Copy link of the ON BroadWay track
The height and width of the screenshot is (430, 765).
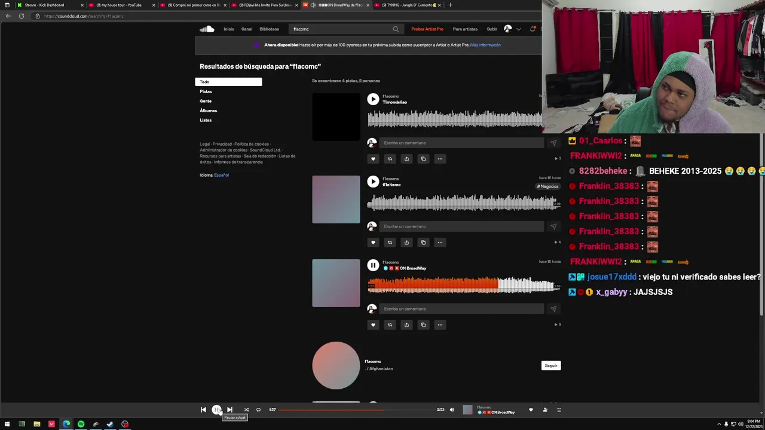tap(423, 325)
